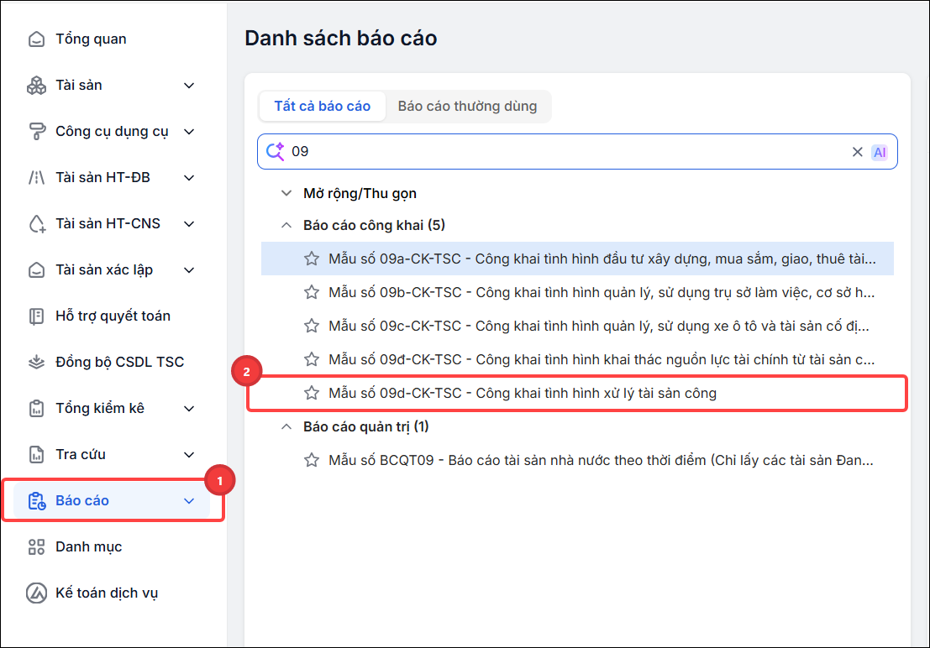Click the AI search magnifier icon
This screenshot has width=930, height=648.
point(276,152)
